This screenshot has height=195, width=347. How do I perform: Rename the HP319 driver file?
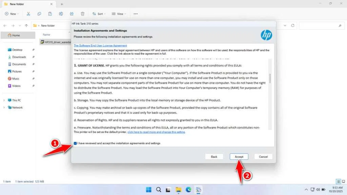point(61,14)
